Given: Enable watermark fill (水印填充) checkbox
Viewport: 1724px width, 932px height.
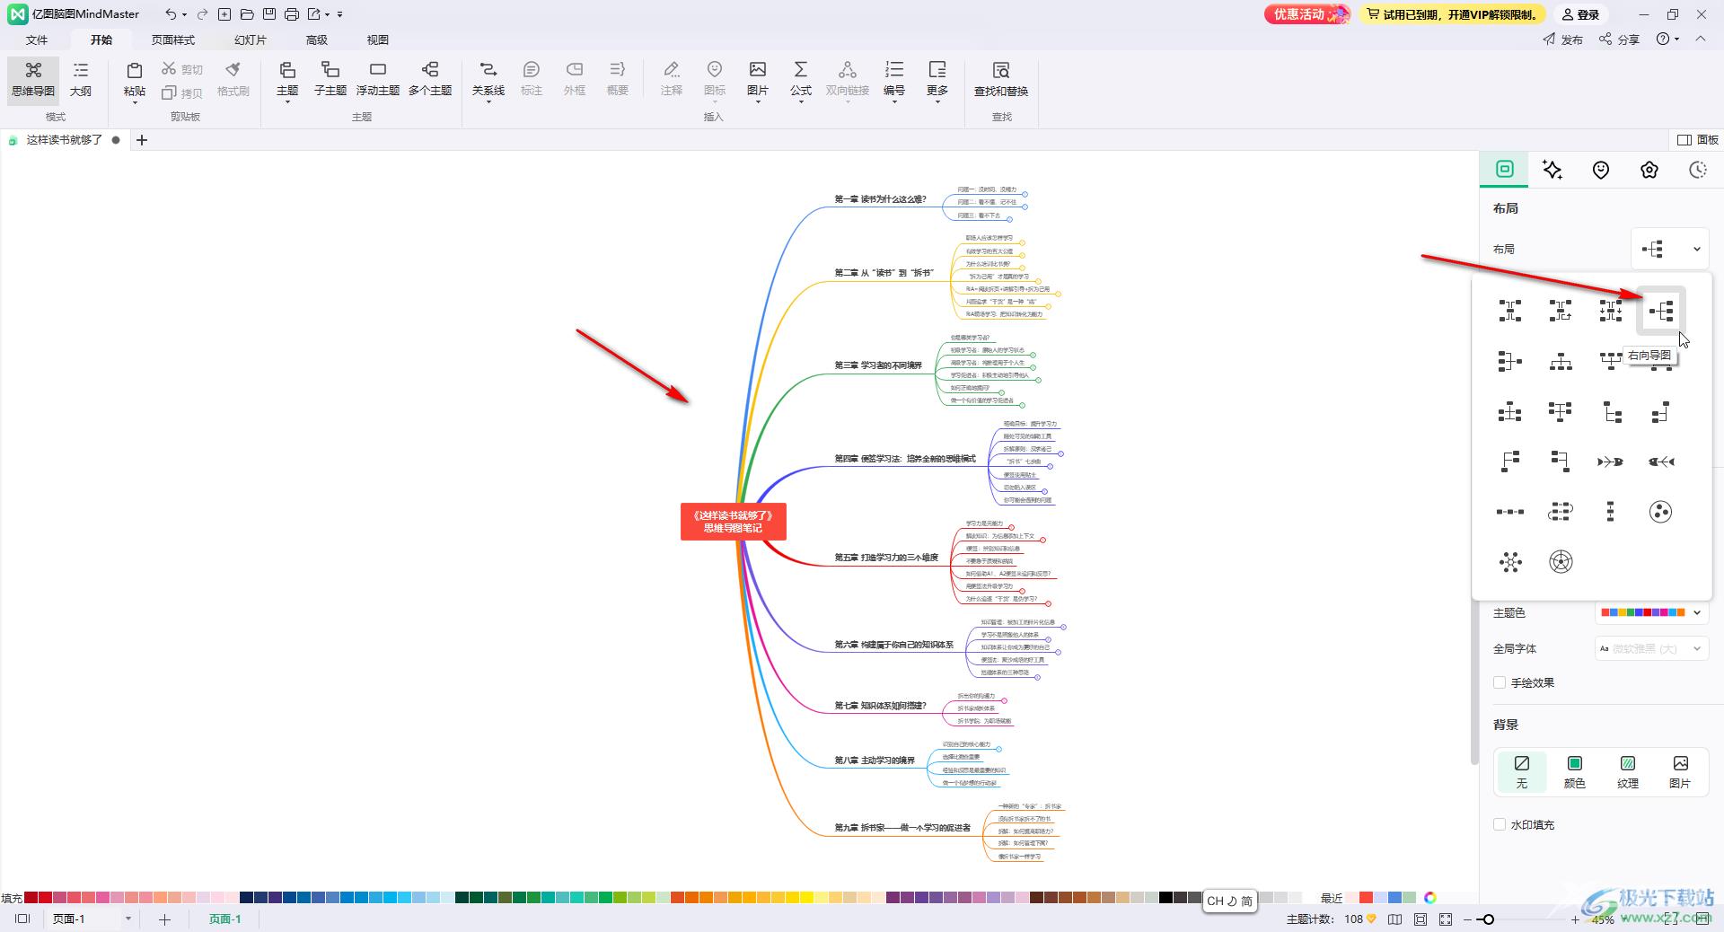Looking at the screenshot, I should click(x=1500, y=824).
